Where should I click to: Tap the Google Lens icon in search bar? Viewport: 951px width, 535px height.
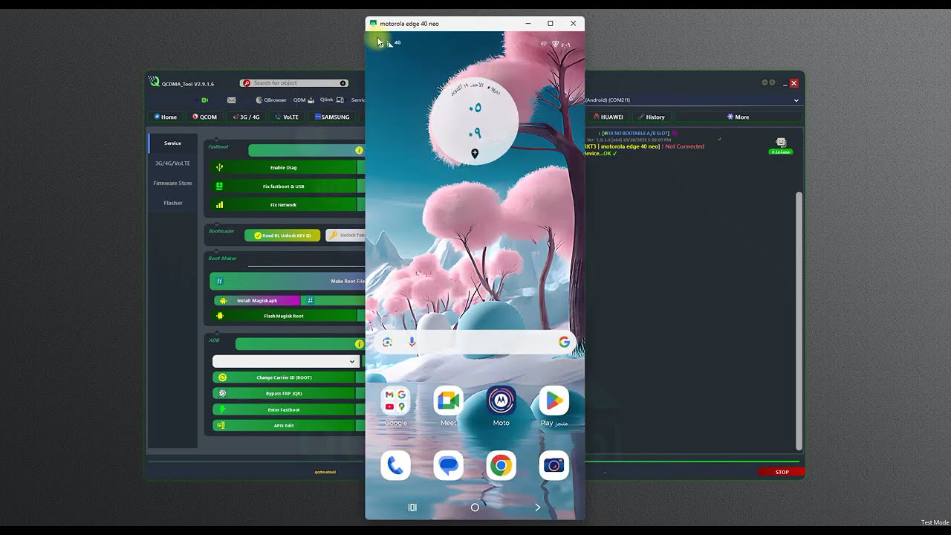(387, 342)
